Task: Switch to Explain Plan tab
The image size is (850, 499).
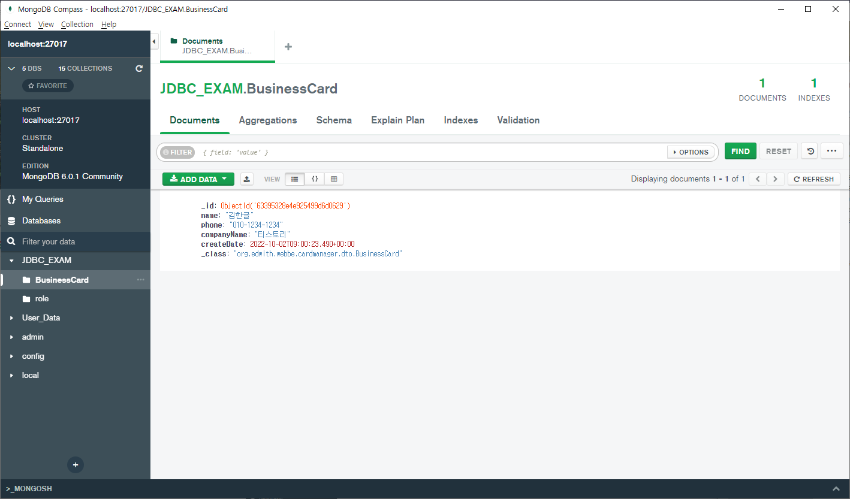Action: tap(398, 120)
